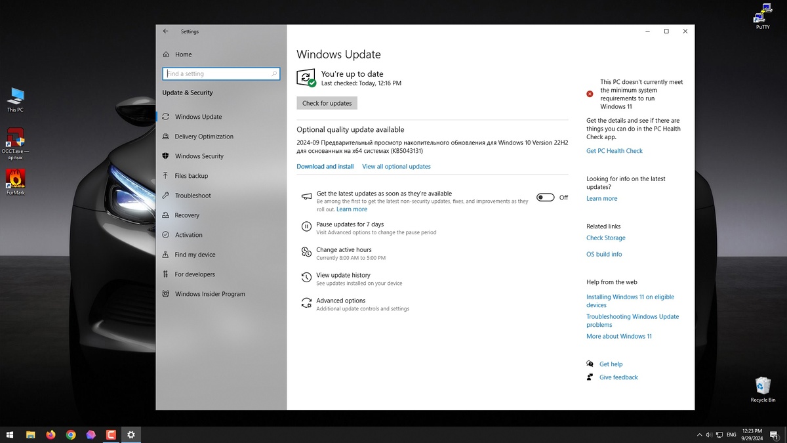Open Change active hours option
The image size is (787, 443).
pos(344,250)
